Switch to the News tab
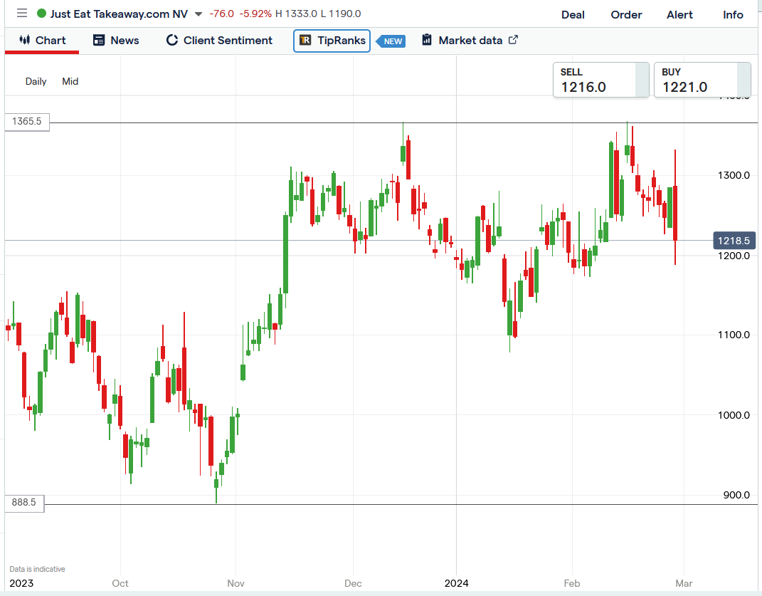 [x=116, y=41]
